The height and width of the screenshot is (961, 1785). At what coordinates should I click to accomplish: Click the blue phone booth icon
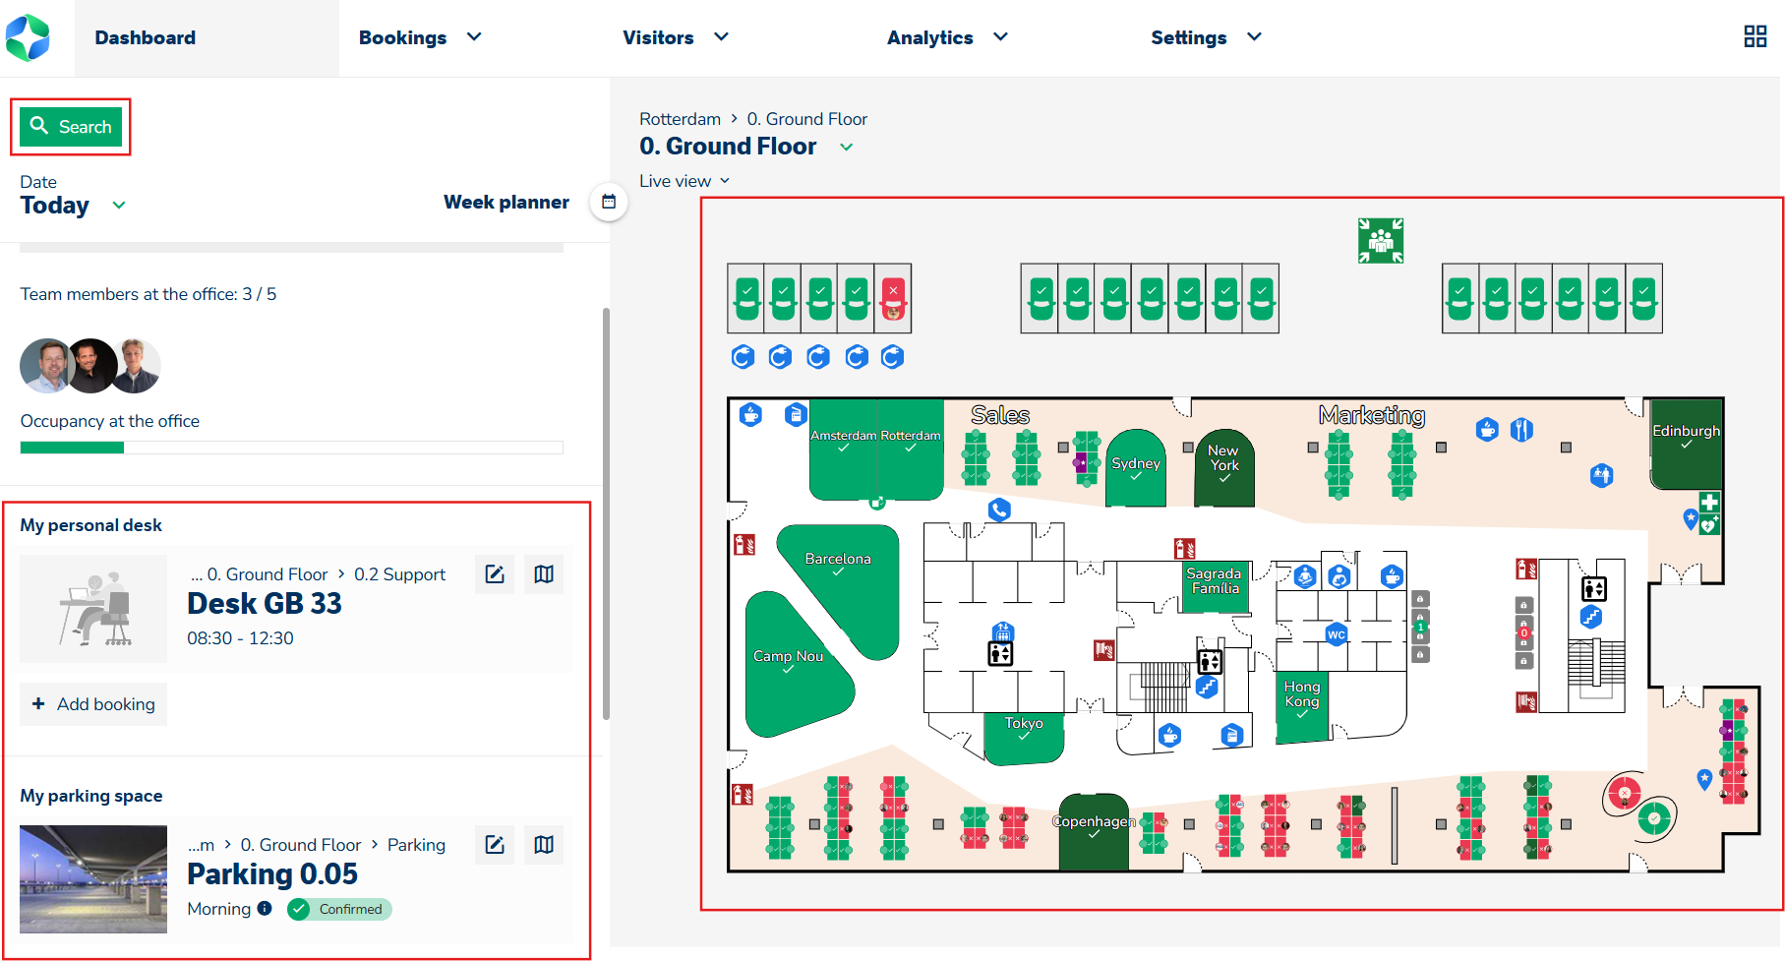click(x=999, y=510)
